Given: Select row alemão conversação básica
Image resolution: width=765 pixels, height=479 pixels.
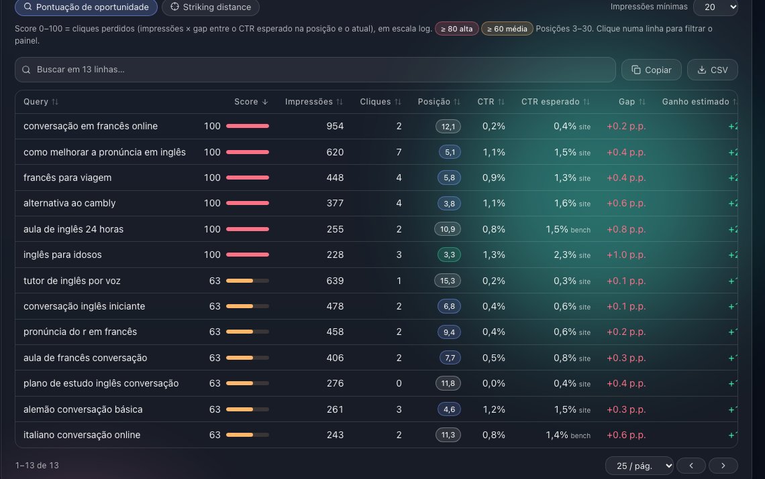Looking at the screenshot, I should click(x=376, y=409).
